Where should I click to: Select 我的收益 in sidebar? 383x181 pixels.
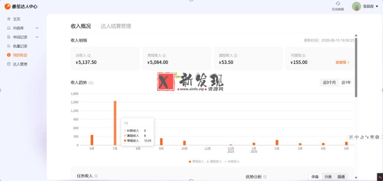20,55
